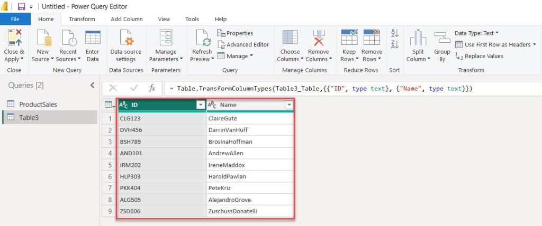
Task: Click Replace Values
Action: (479, 56)
